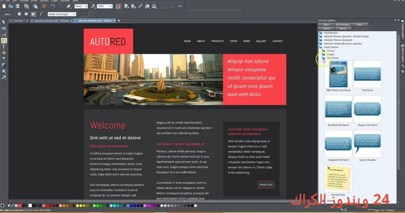
Task: Collapse the Text Panels folder
Action: point(324,58)
